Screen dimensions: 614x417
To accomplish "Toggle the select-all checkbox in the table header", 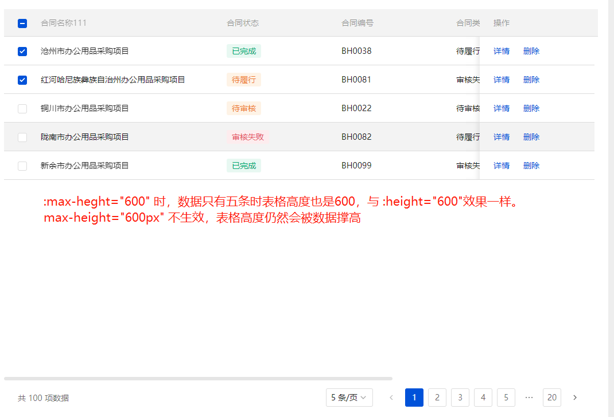I will [22, 23].
